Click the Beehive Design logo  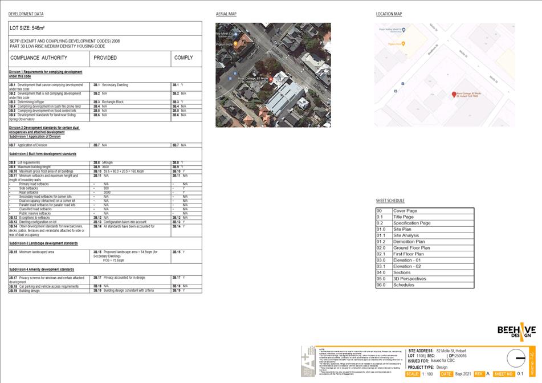coord(516,332)
